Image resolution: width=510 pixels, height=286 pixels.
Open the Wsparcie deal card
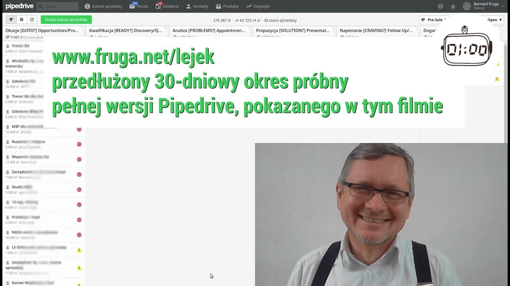pos(44,159)
